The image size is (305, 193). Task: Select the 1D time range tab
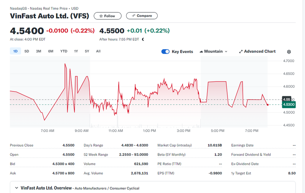coord(15,51)
